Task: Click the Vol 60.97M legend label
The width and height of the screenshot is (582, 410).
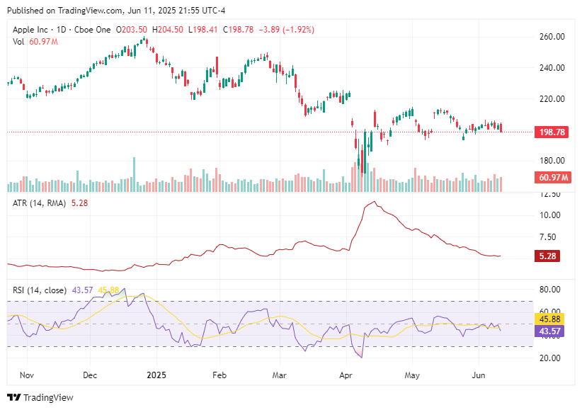Action: click(x=35, y=42)
